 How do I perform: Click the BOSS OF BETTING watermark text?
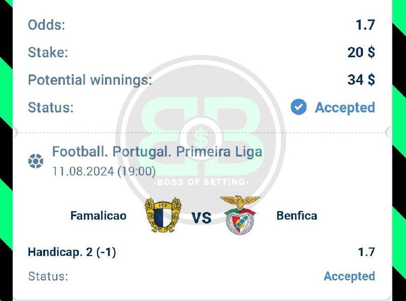tap(201, 182)
